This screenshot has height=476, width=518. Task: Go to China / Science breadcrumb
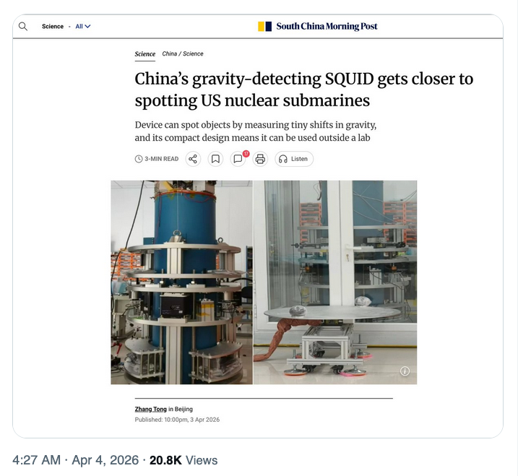click(x=183, y=53)
